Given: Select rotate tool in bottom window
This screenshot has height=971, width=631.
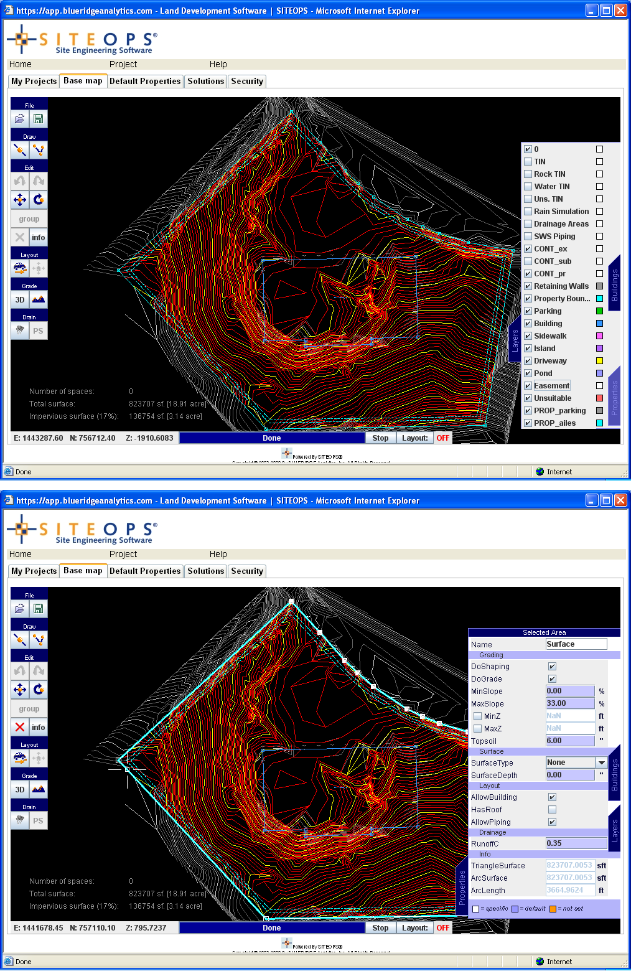Looking at the screenshot, I should click(38, 690).
